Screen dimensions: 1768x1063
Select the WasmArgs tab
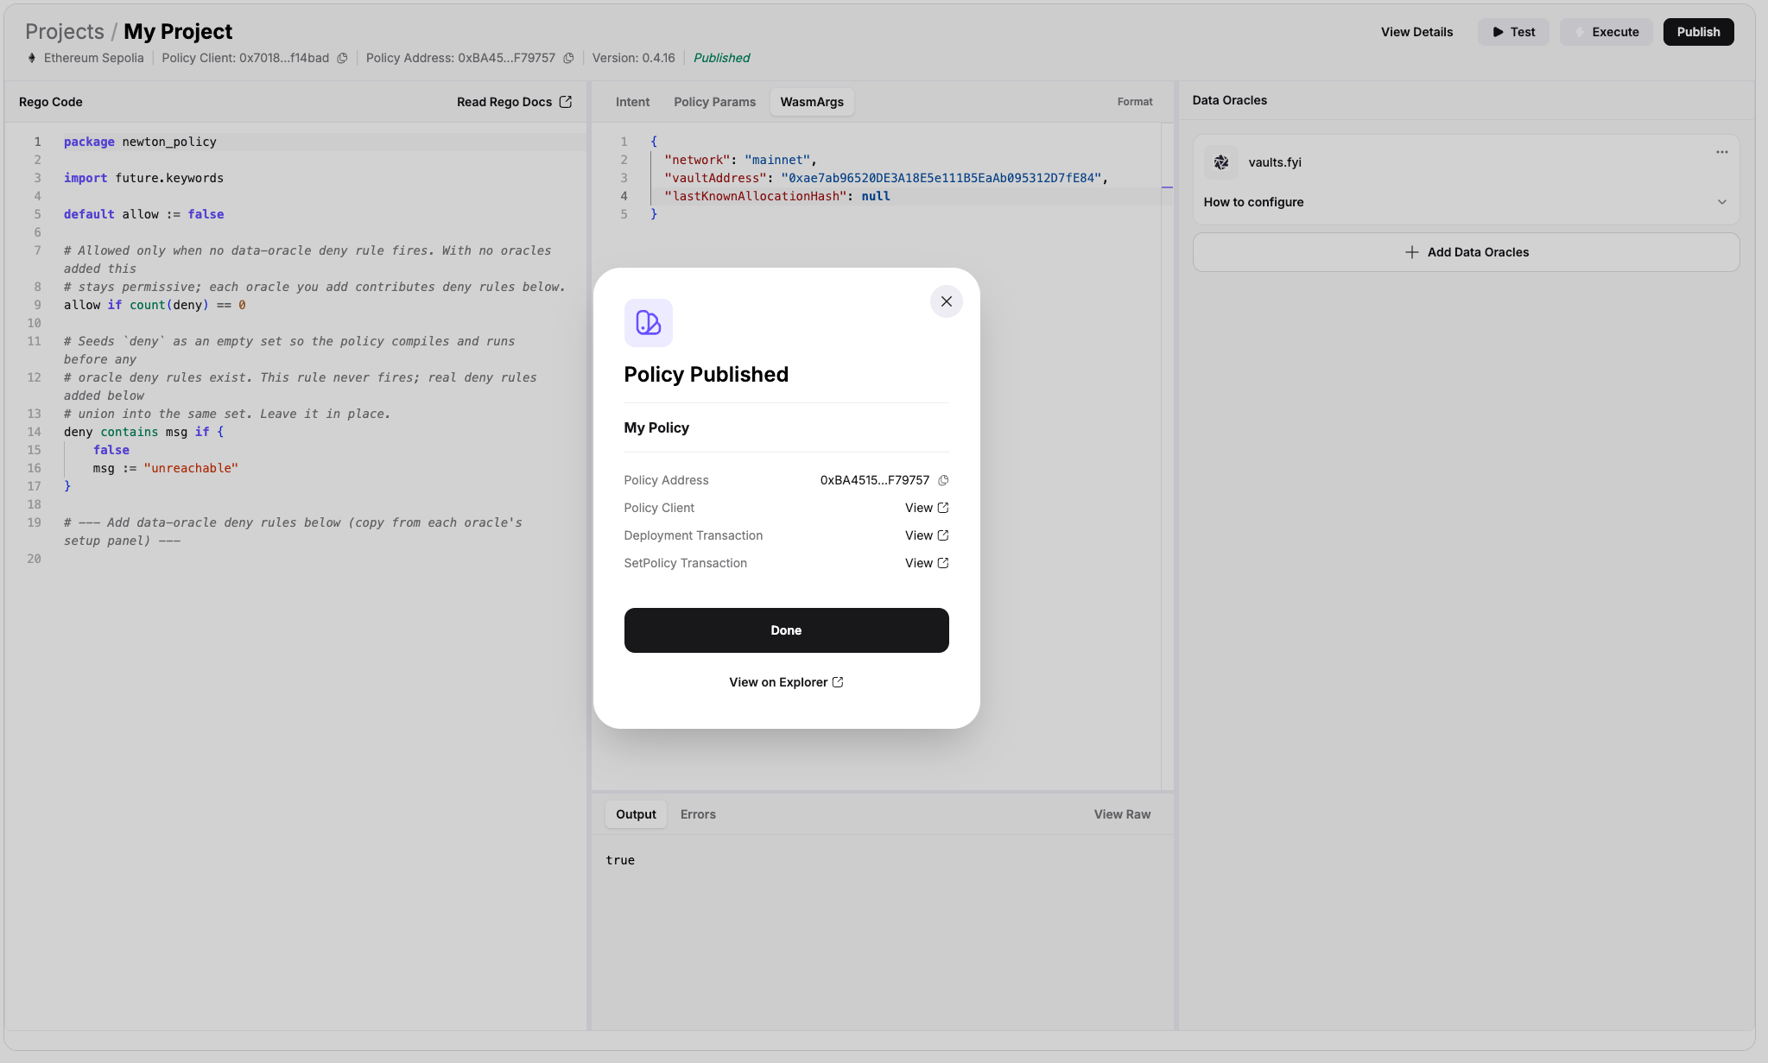click(x=812, y=102)
